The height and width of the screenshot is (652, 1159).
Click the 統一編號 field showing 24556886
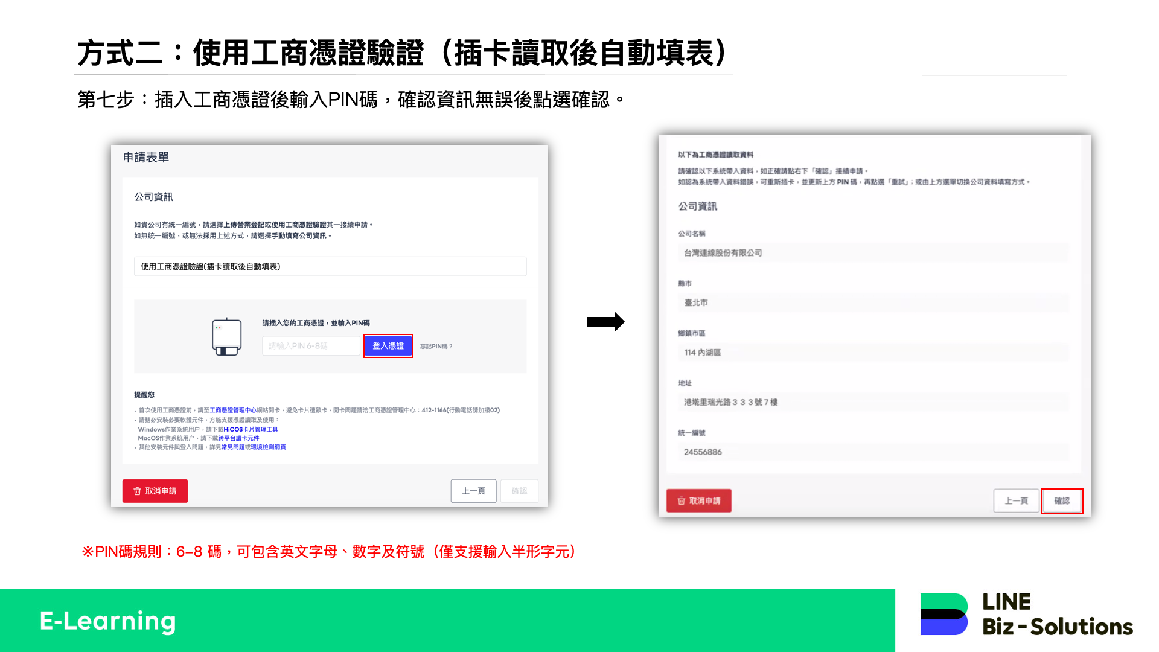[873, 452]
